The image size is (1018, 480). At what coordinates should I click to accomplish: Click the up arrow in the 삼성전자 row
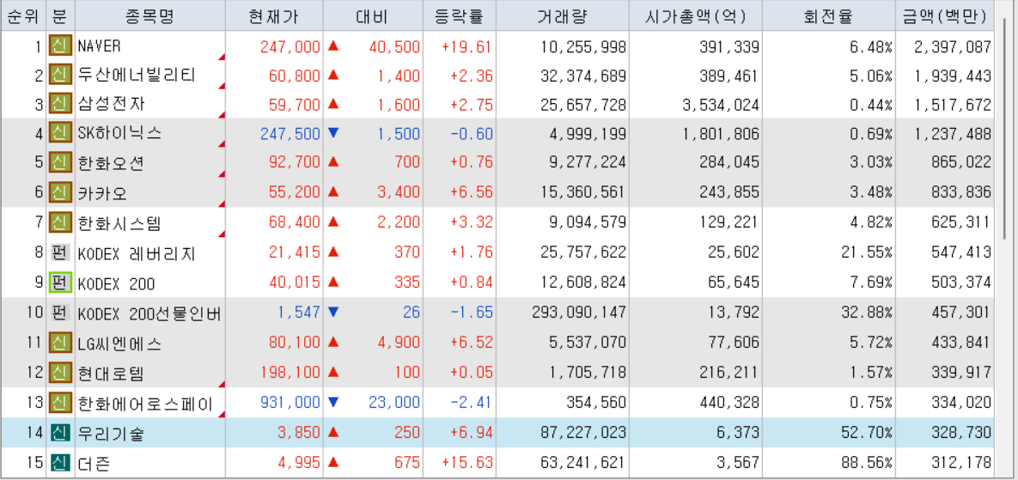(x=333, y=104)
